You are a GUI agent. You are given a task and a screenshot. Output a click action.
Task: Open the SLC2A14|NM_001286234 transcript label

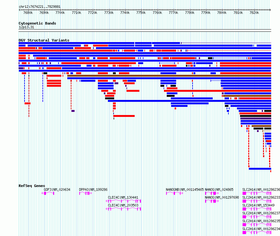261,229
